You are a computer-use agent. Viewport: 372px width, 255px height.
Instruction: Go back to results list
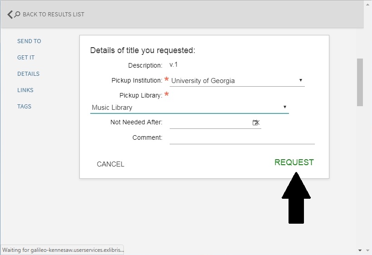(53, 15)
